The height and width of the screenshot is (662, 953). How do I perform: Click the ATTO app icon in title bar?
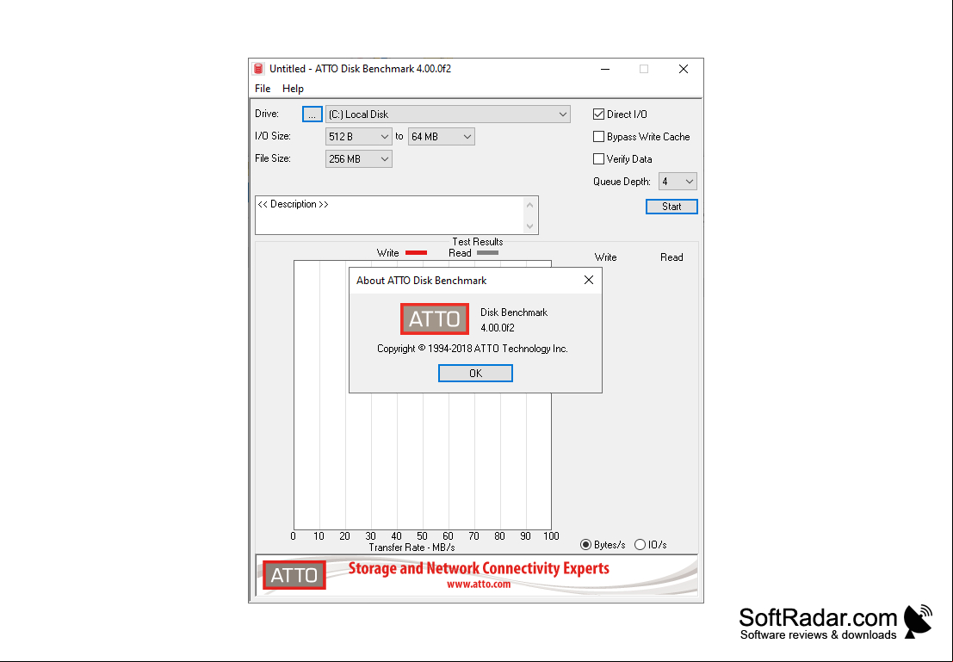pos(259,69)
